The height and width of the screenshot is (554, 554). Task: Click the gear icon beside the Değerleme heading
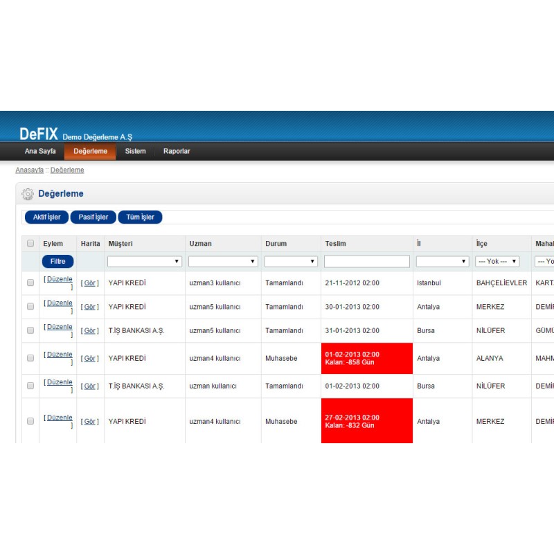click(28, 194)
